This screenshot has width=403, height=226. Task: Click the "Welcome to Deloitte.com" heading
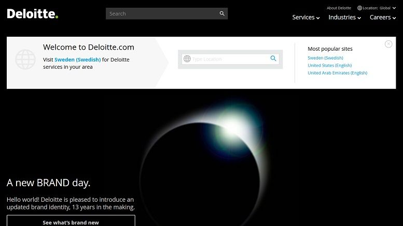[89, 47]
